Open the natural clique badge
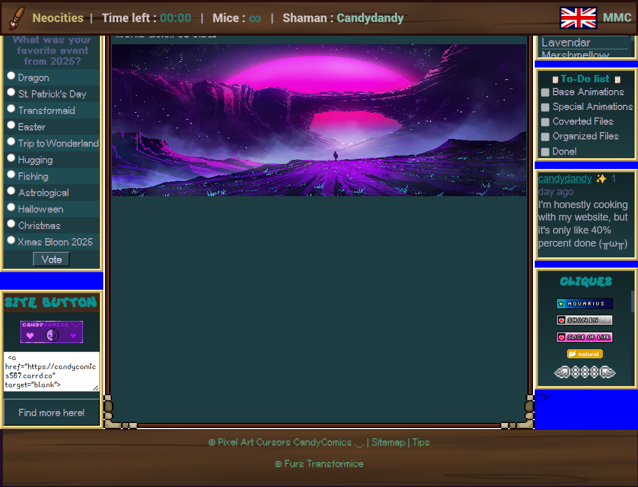This screenshot has height=487, width=638. [585, 354]
